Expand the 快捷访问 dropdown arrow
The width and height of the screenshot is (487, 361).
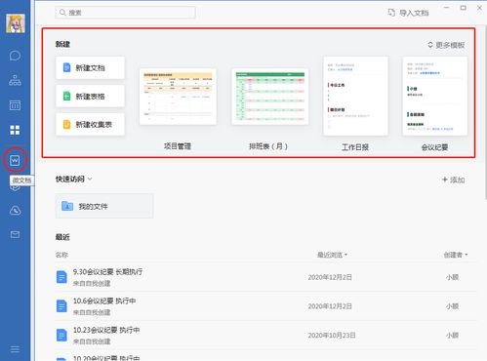tap(90, 179)
